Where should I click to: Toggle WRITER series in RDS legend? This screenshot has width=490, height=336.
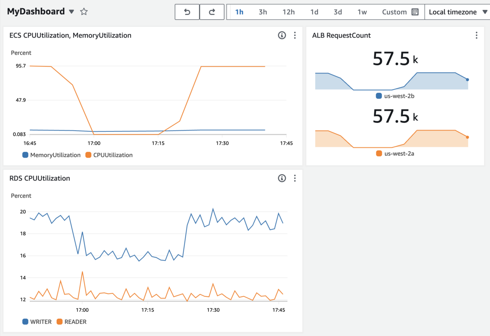(37, 322)
